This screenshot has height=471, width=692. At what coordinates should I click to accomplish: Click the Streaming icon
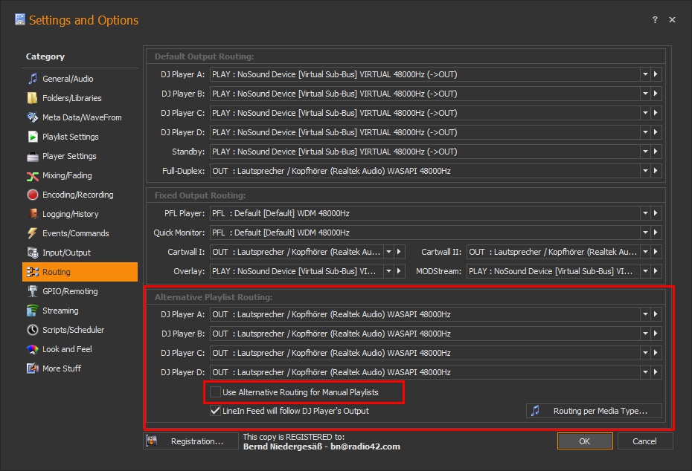pyautogui.click(x=33, y=311)
